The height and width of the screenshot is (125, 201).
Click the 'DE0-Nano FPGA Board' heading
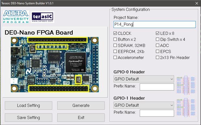coord(39,32)
